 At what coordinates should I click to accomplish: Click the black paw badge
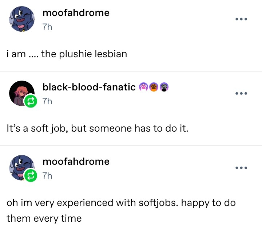click(164, 87)
